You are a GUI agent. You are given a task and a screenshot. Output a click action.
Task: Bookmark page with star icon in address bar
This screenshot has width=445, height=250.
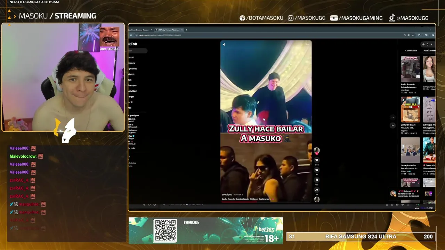pyautogui.click(x=413, y=35)
